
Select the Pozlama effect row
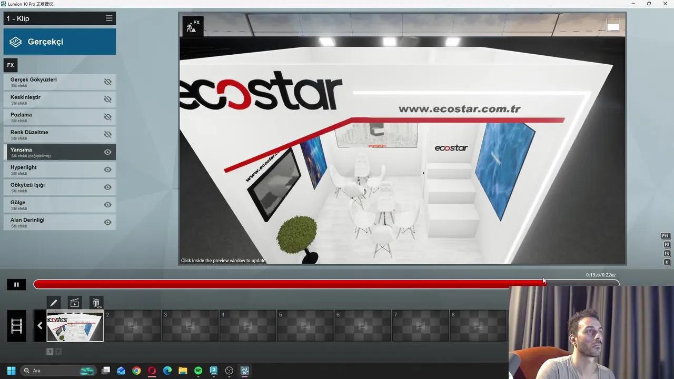[x=60, y=117]
